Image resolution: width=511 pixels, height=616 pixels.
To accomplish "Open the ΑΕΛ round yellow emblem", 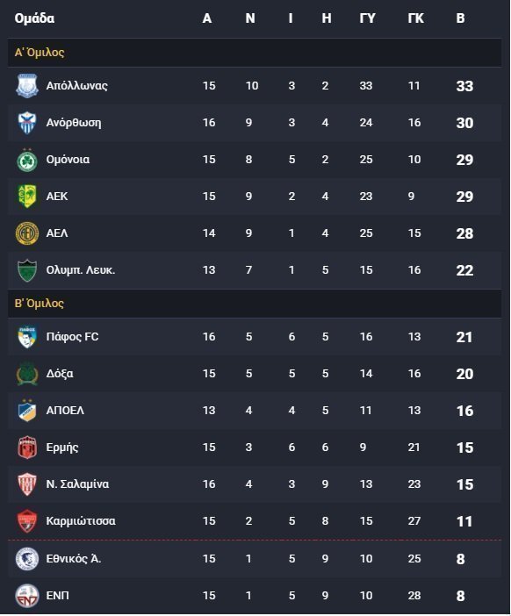I will (x=26, y=233).
